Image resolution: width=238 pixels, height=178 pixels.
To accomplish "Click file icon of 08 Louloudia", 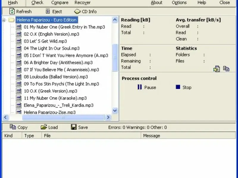I will coord(18,77).
